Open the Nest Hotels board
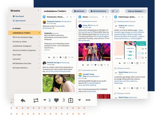 [17, 55]
